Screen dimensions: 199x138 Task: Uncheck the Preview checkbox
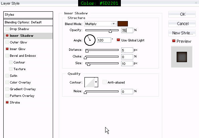pyautogui.click(x=174, y=41)
